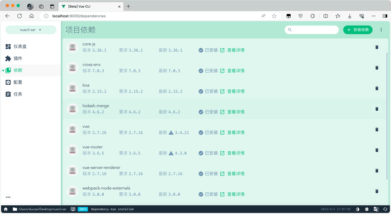391x214 pixels.
Task: Click the trash icon for koa
Action: (x=377, y=88)
